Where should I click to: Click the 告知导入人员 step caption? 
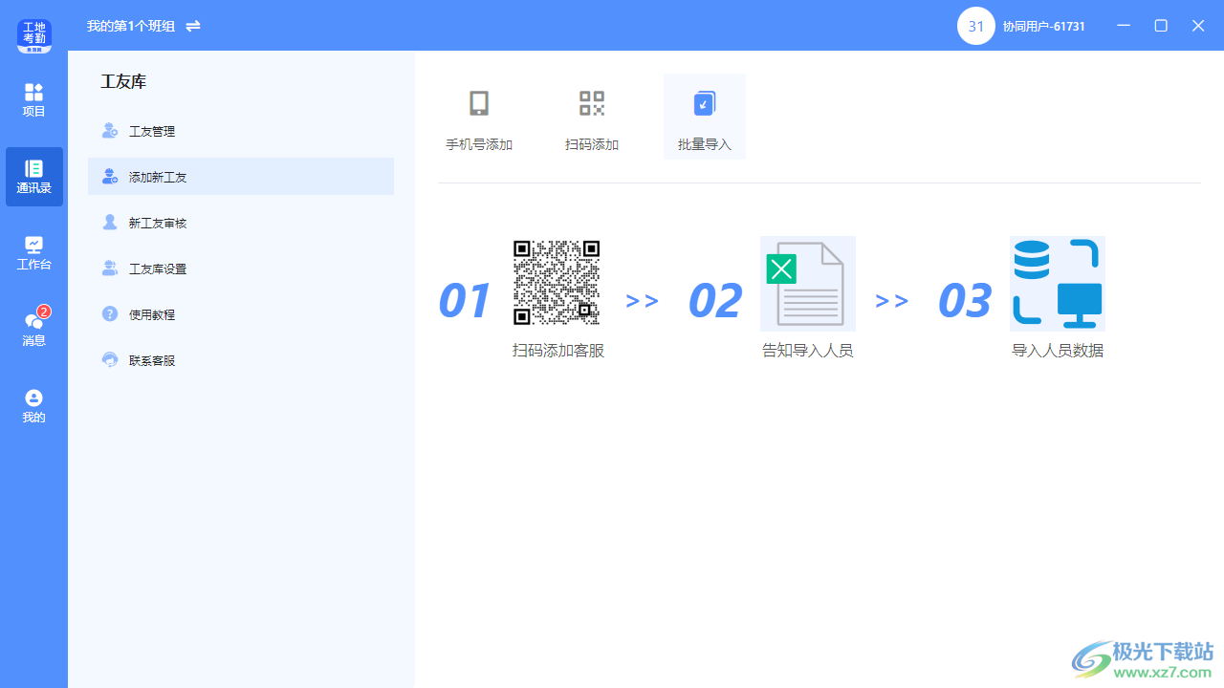pyautogui.click(x=808, y=351)
